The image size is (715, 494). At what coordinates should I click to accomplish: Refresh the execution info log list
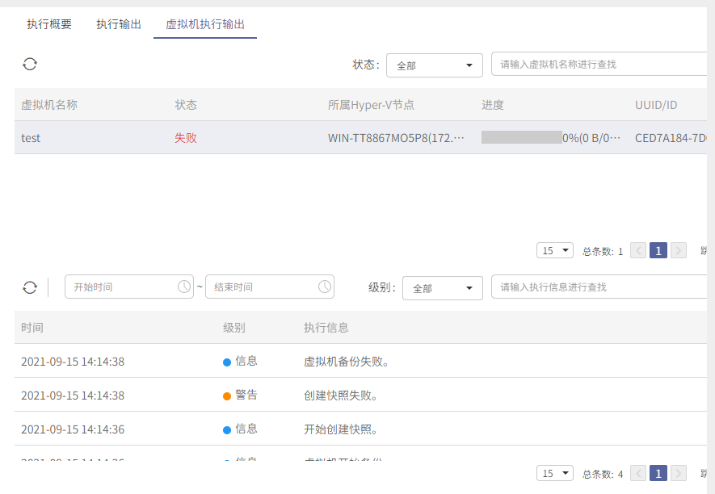[30, 287]
